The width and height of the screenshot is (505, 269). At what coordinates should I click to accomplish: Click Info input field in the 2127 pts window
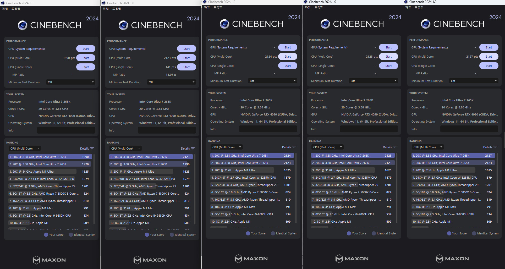pyautogui.click(x=469, y=129)
